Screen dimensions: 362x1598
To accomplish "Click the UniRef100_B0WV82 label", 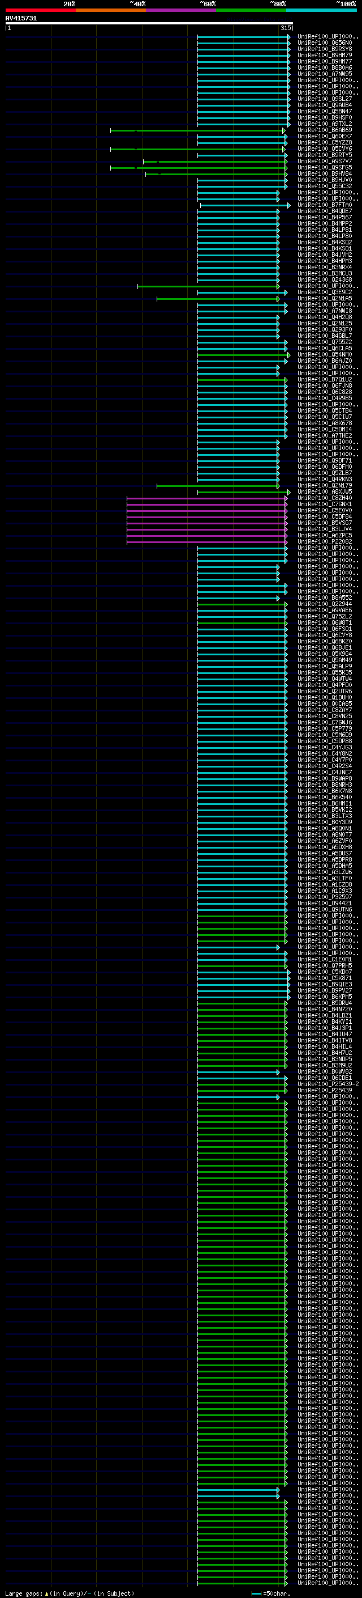I will 325,1071.
